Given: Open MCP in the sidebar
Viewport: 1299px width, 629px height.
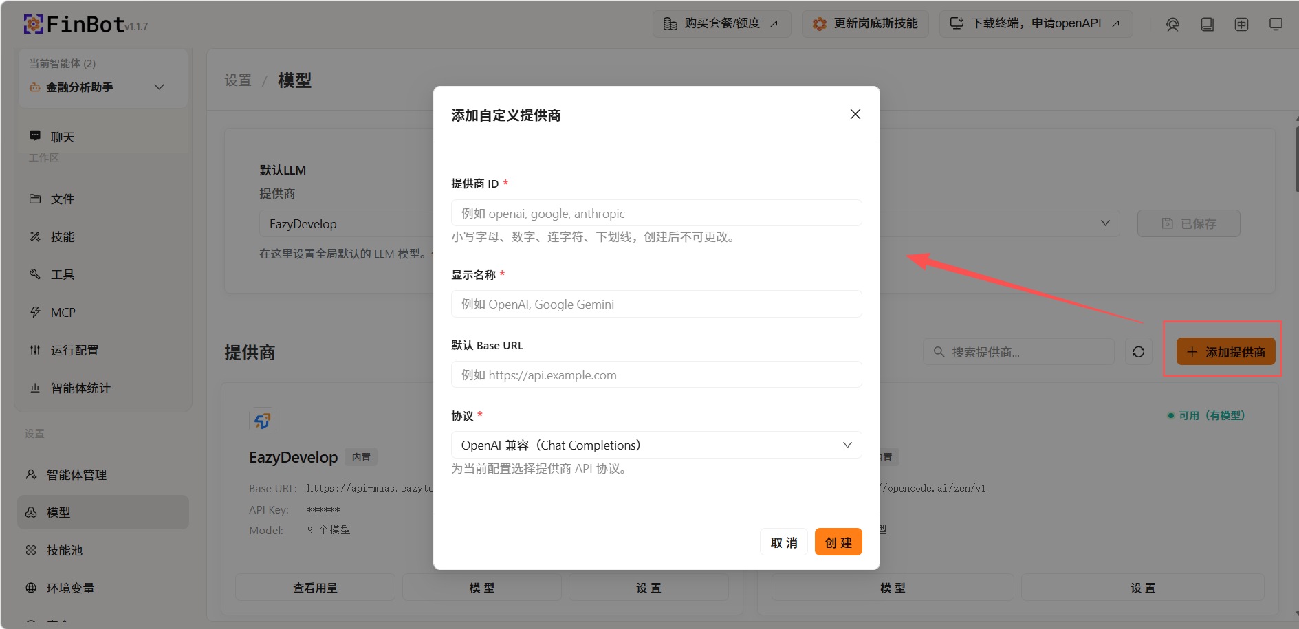Looking at the screenshot, I should tap(102, 312).
